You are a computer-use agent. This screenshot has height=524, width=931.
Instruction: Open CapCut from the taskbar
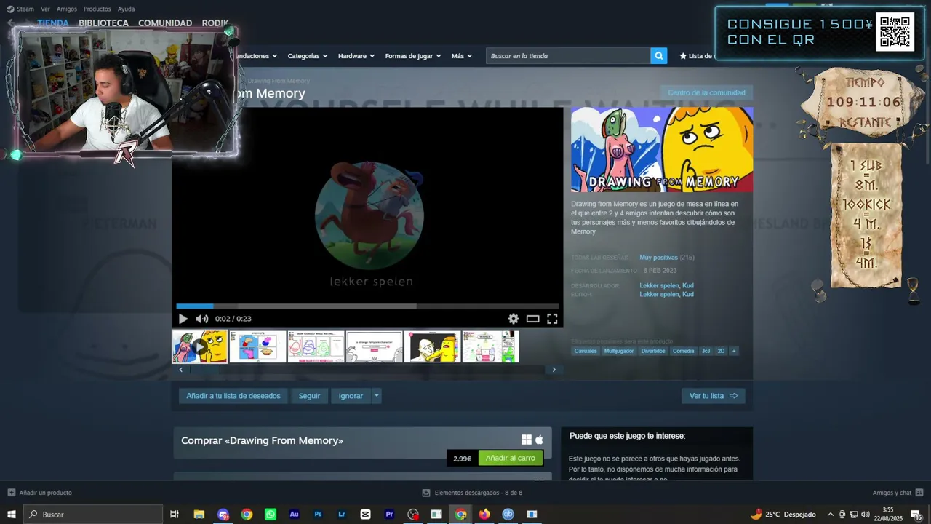(365, 515)
